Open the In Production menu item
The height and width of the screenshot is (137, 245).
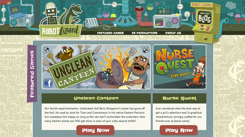click(144, 33)
